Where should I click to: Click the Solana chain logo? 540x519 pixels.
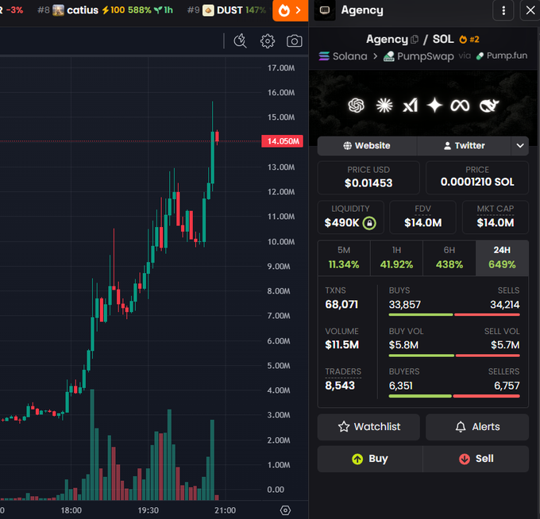click(324, 56)
